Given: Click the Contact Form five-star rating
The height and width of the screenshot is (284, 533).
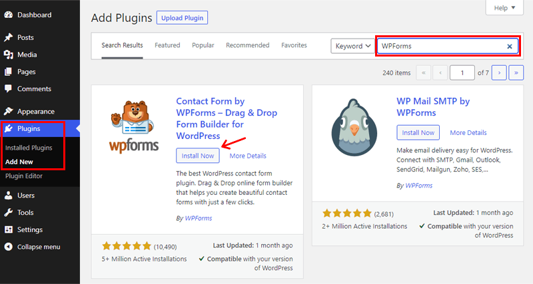Looking at the screenshot, I should point(127,245).
